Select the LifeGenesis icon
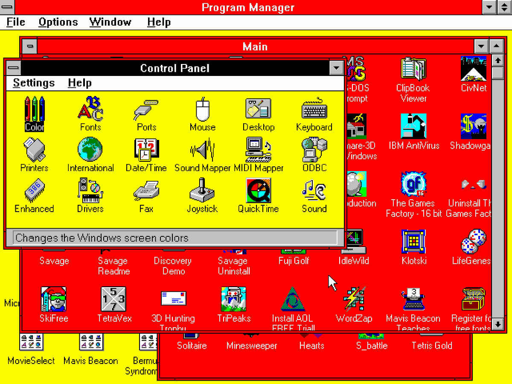 click(474, 241)
